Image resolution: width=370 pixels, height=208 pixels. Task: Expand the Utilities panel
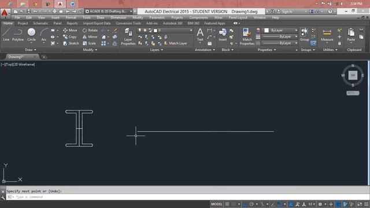pyautogui.click(x=330, y=50)
